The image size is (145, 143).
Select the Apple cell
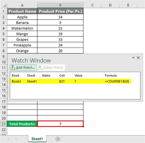coord(22,17)
